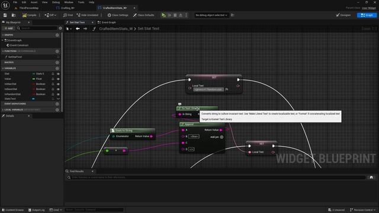Add a new local variable plus icon

[57, 109]
